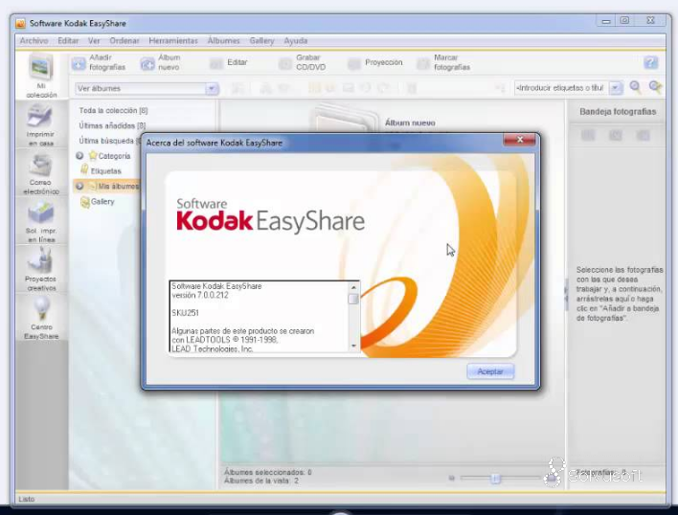Create Álbum nuevo from toolbar
Image resolution: width=678 pixels, height=515 pixels.
pos(161,62)
